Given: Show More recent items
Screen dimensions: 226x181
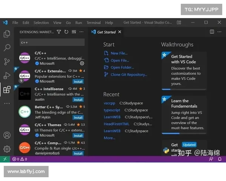Looking at the screenshot, I should (110, 138).
